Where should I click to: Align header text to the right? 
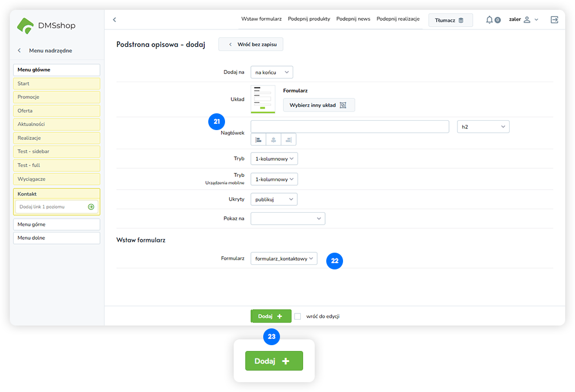click(288, 139)
